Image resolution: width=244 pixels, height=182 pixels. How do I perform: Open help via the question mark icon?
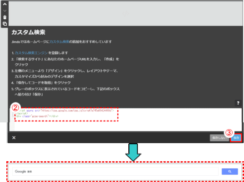point(238,103)
